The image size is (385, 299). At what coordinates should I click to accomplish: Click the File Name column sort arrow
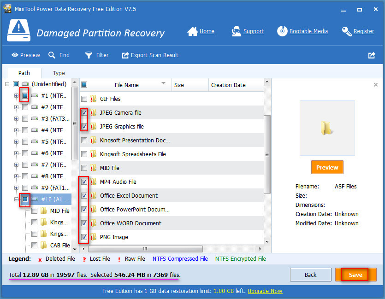pos(163,83)
